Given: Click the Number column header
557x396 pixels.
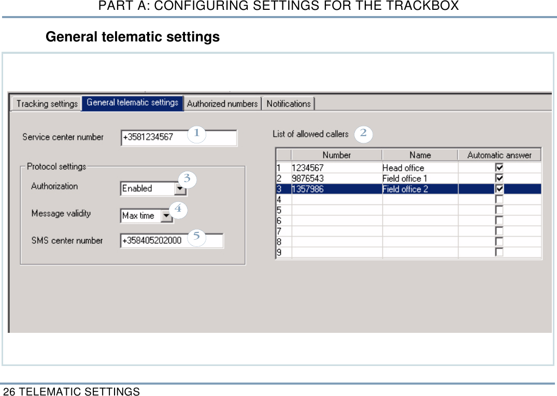Looking at the screenshot, I should point(336,154).
